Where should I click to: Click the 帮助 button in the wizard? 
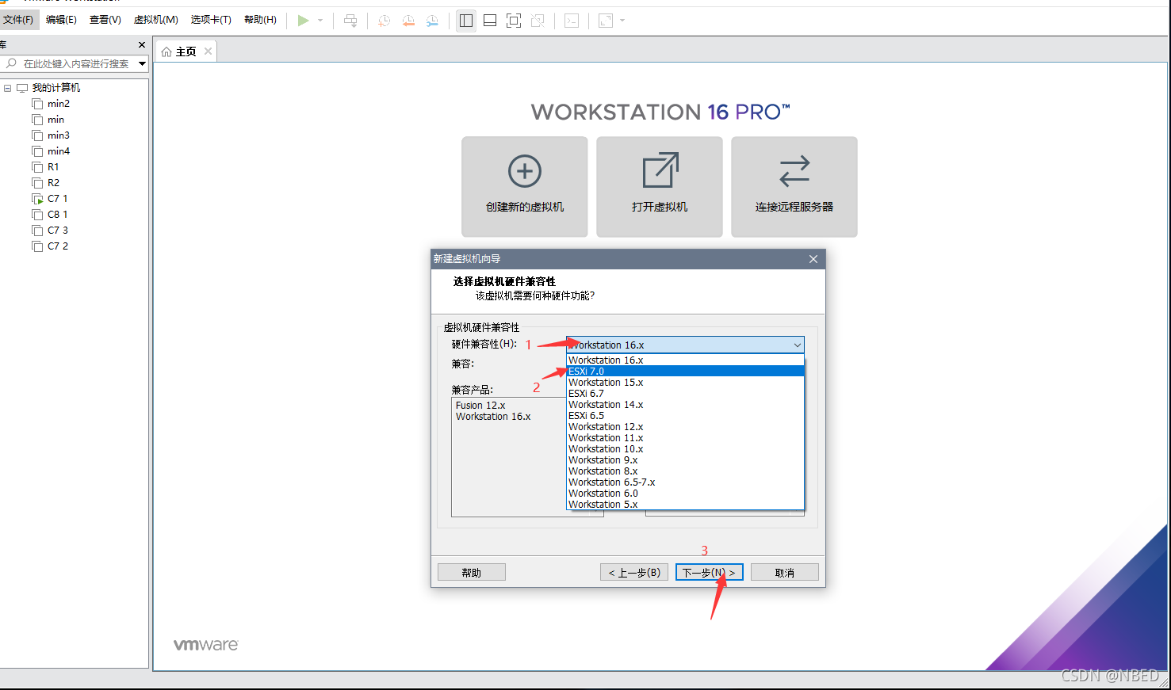click(x=472, y=572)
